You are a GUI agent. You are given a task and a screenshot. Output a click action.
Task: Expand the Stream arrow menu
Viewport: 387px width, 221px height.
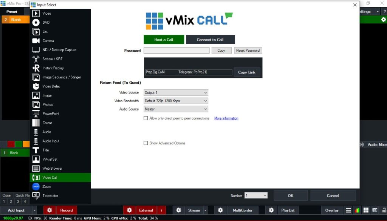[205, 210]
